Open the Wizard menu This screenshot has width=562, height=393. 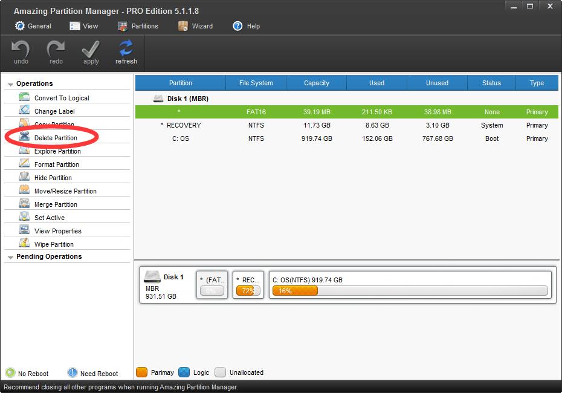pos(195,26)
